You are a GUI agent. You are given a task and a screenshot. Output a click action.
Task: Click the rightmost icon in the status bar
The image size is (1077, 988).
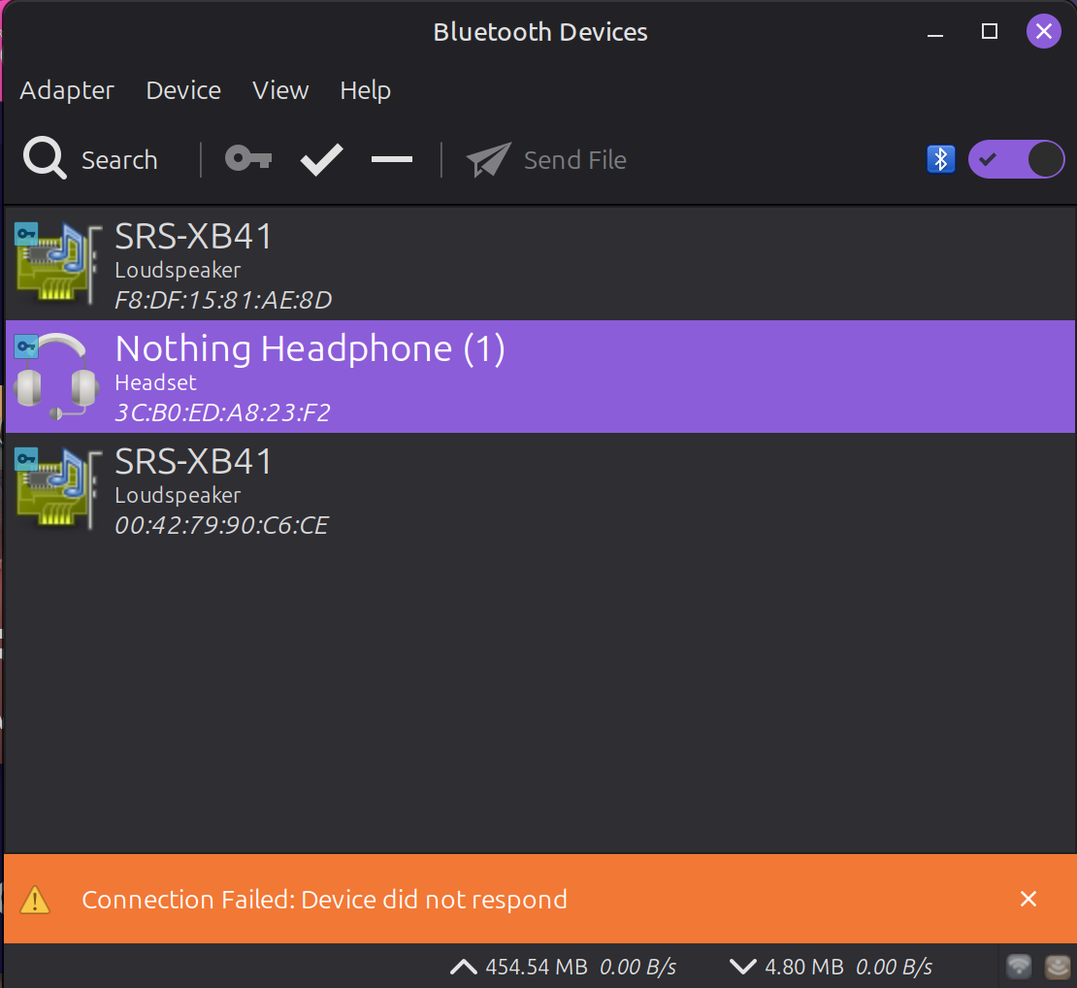pos(1058,966)
